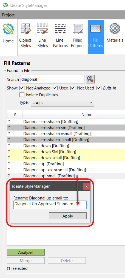Select Diagonal down SM [Drafting] row
The height and width of the screenshot is (278, 125).
point(66,152)
